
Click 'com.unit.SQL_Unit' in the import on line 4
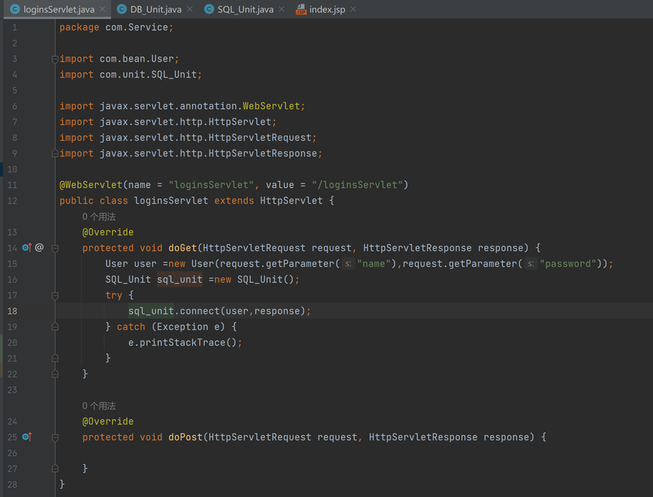point(149,75)
